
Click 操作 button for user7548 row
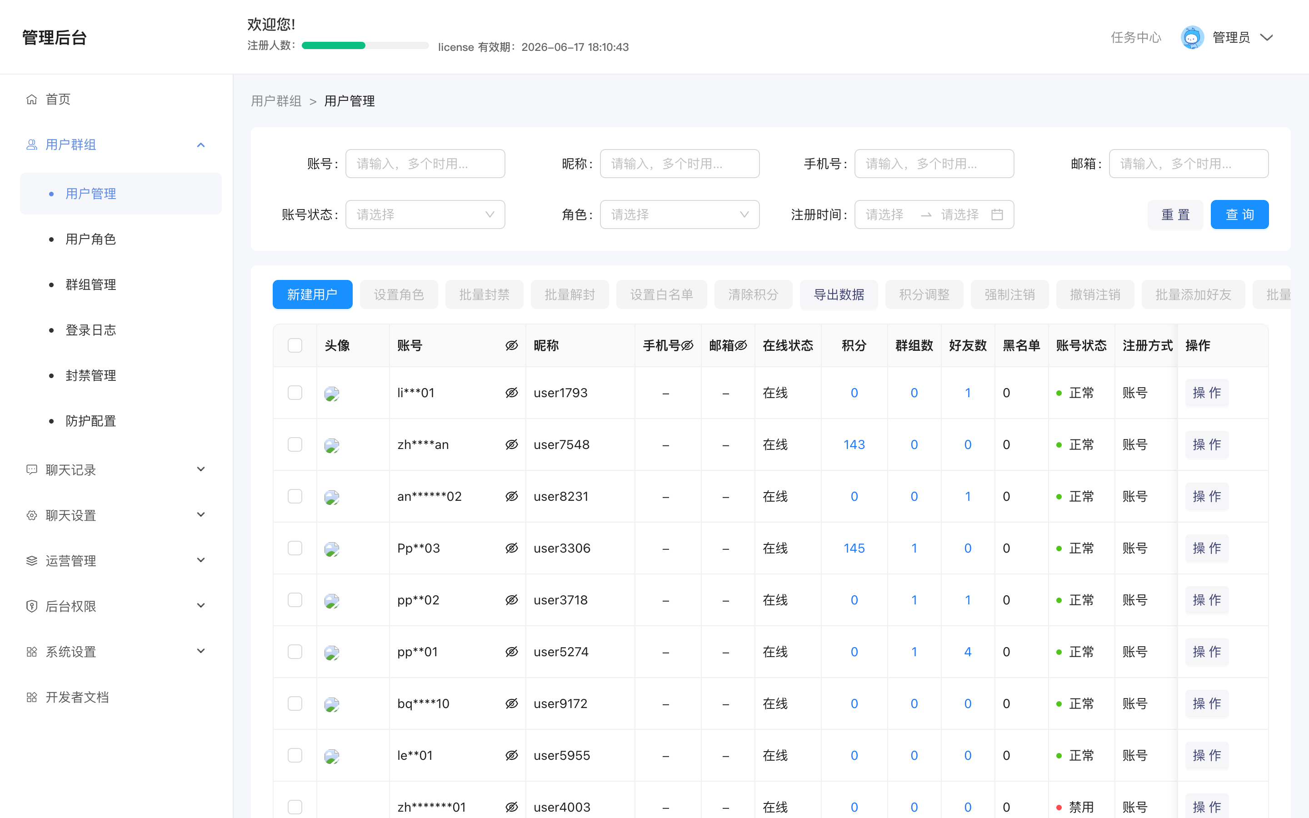coord(1207,445)
